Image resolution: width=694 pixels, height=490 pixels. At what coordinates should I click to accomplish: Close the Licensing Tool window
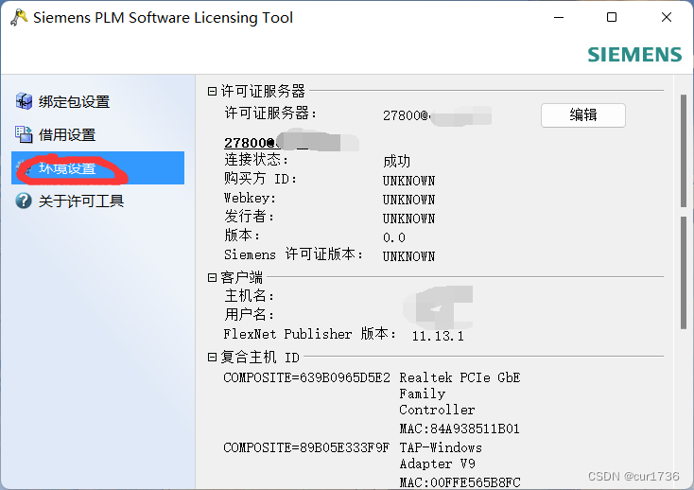pyautogui.click(x=667, y=17)
